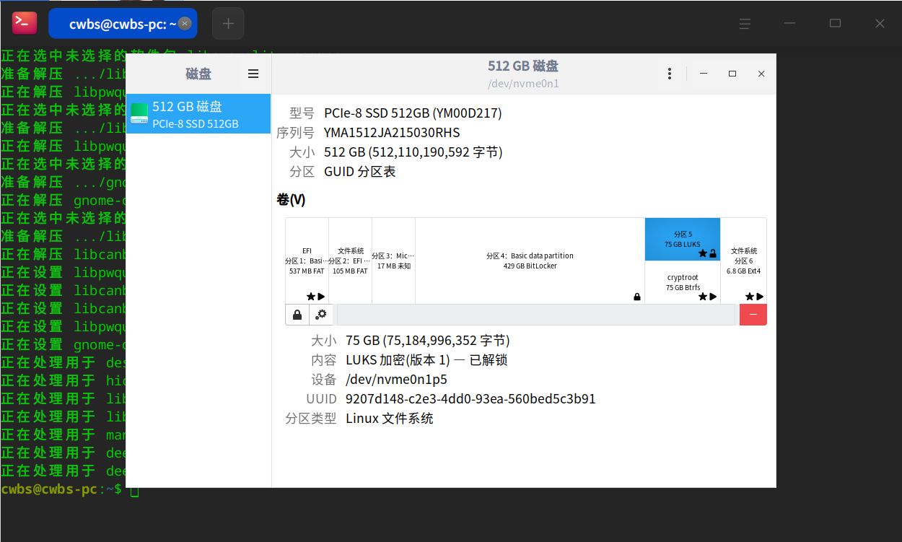Add a new terminal tab with plus
This screenshot has height=542, width=902.
click(228, 23)
